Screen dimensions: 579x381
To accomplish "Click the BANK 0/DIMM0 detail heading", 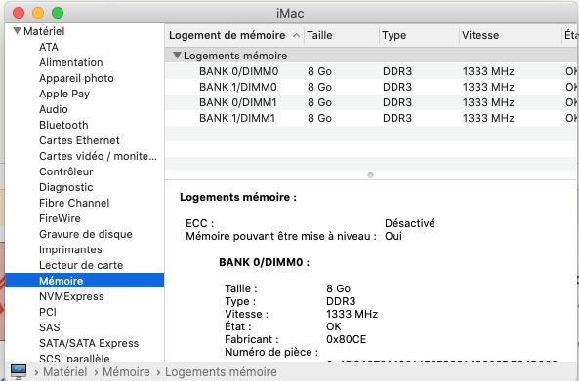I will point(264,262).
